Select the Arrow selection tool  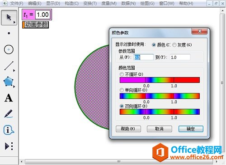[9, 18]
